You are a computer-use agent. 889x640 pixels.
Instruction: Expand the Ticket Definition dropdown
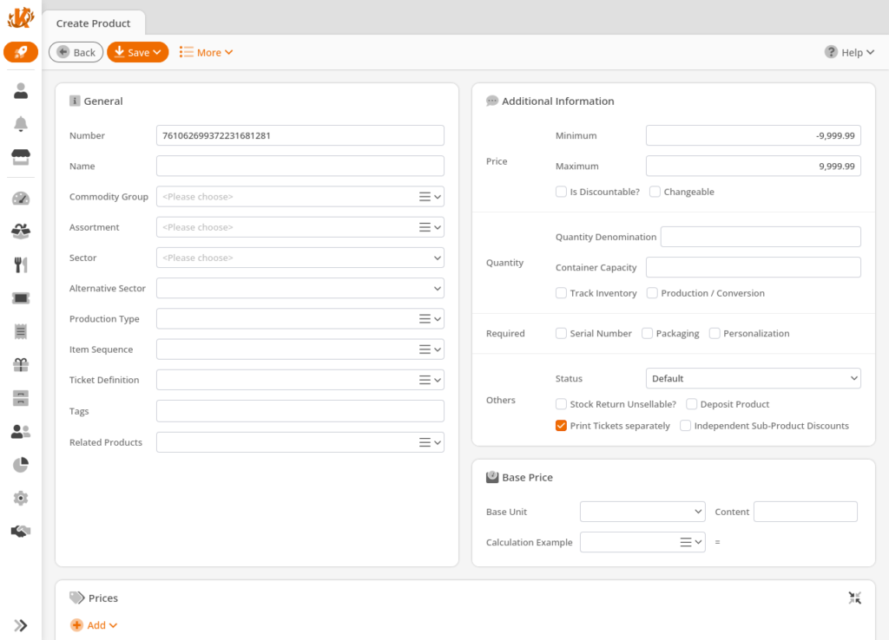pos(300,380)
